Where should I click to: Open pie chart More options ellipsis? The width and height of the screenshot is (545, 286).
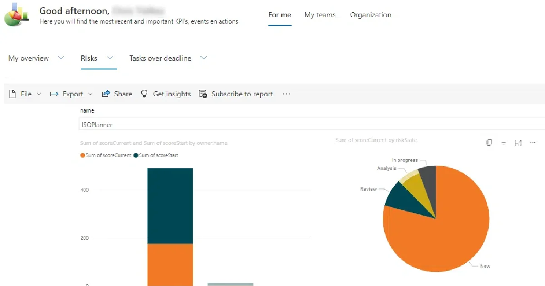(533, 143)
